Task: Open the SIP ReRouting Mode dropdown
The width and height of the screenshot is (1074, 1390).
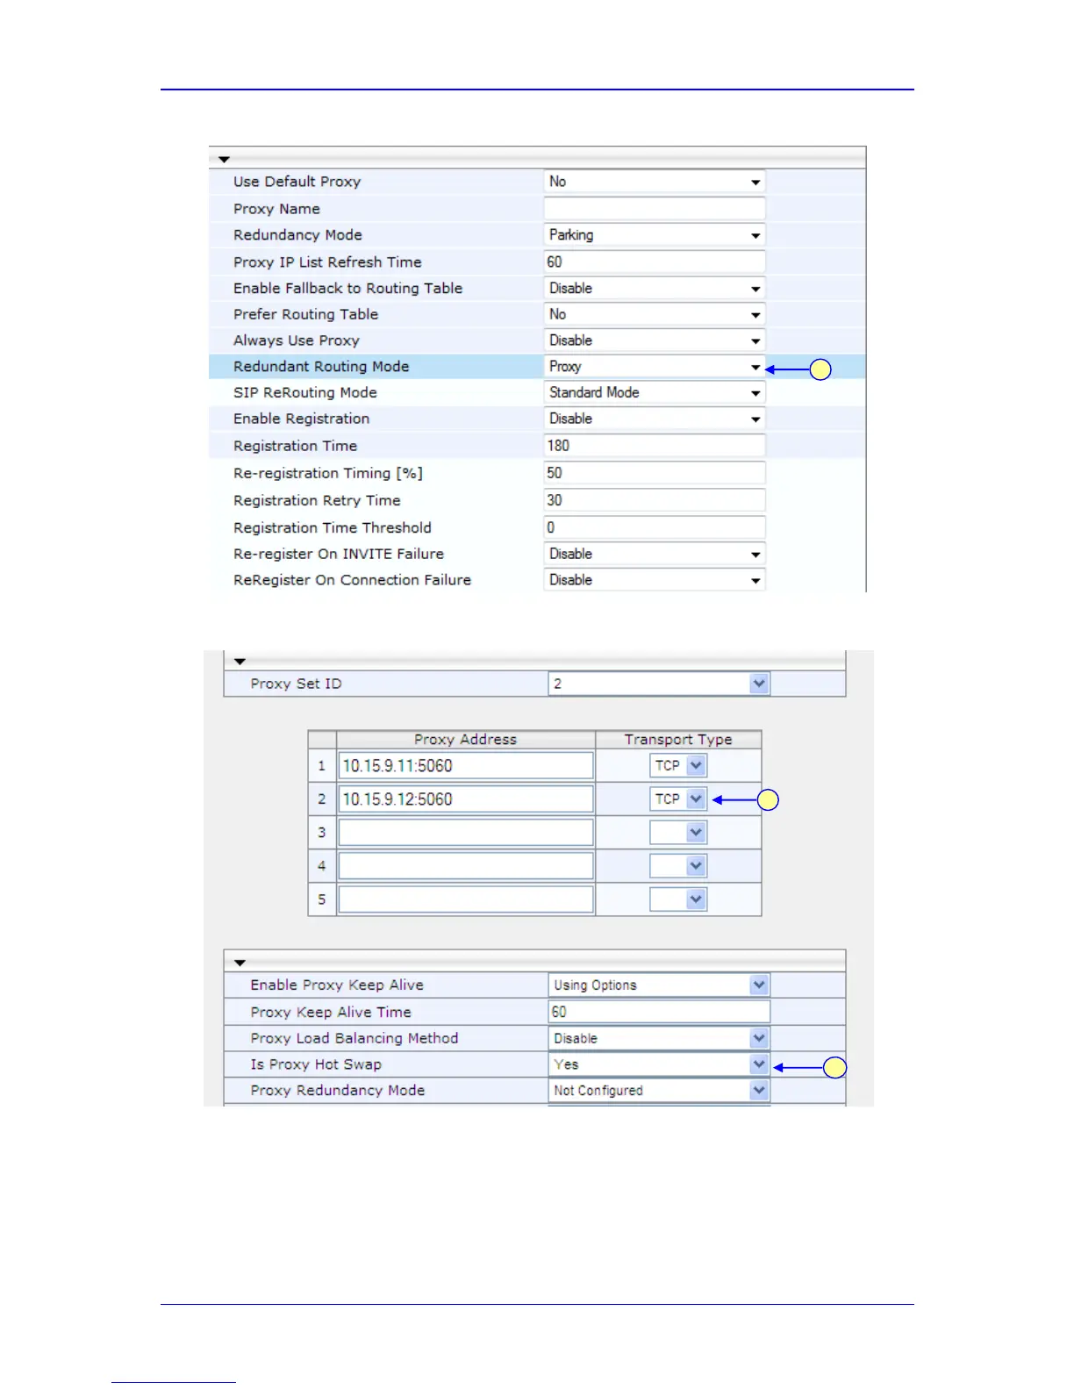Action: pyautogui.click(x=655, y=392)
